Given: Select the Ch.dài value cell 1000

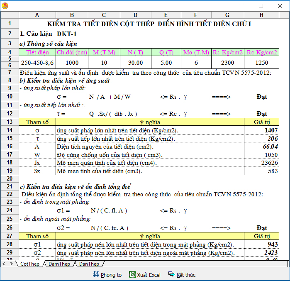Looking at the screenshot, I should (72, 63).
